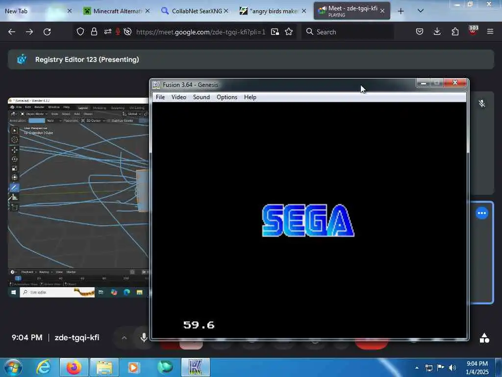Show site security lock information
The height and width of the screenshot is (377, 502).
pyautogui.click(x=94, y=31)
